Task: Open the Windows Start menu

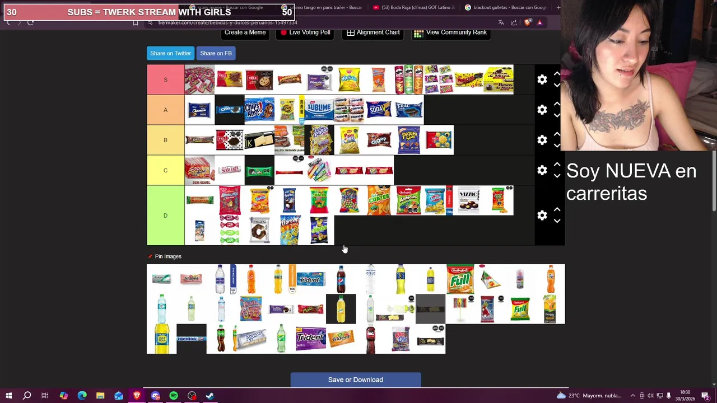Action: [9, 396]
